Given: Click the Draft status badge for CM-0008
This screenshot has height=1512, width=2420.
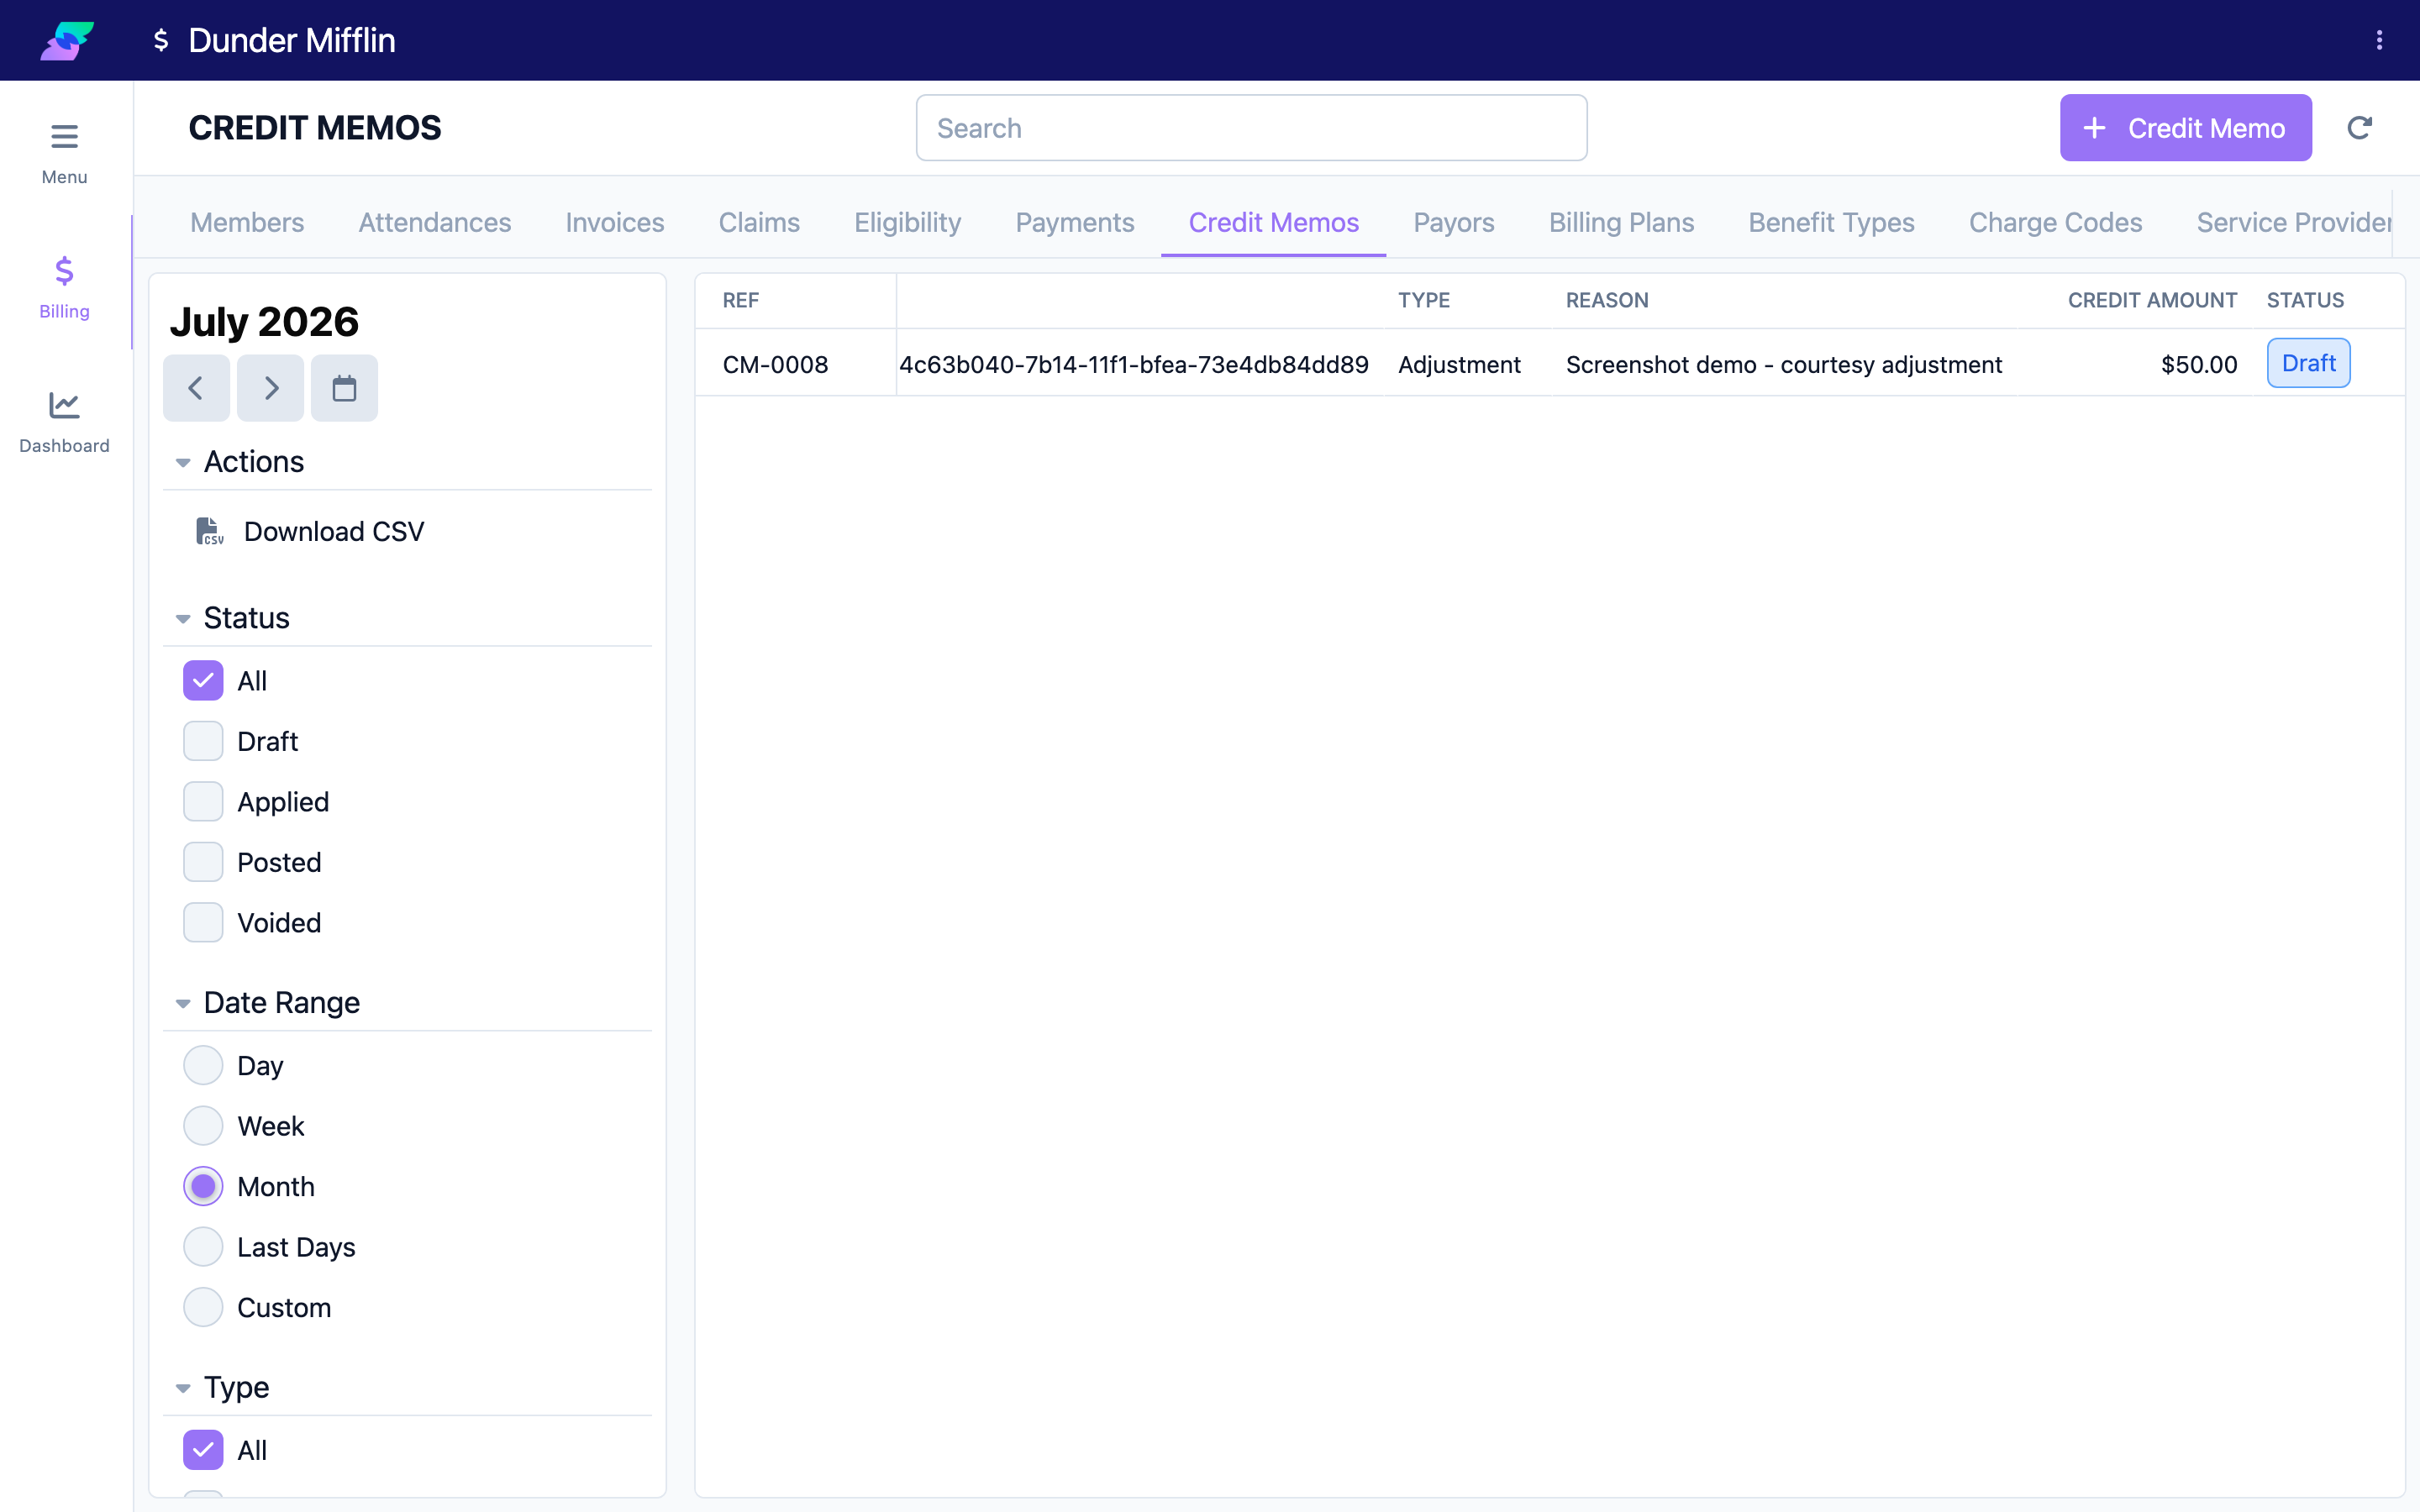Looking at the screenshot, I should pyautogui.click(x=2308, y=363).
